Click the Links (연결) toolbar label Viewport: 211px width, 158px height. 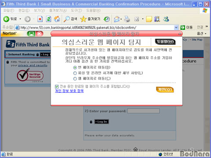(x=200, y=27)
